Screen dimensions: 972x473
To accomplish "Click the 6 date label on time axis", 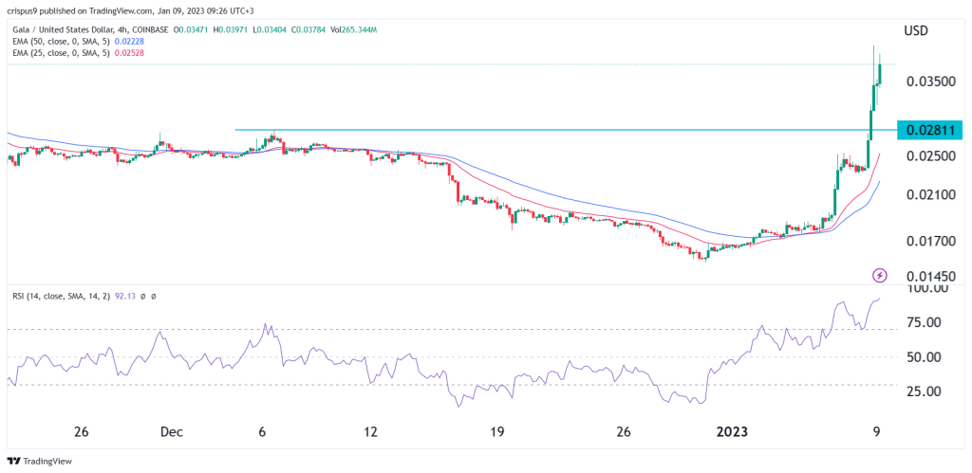I will (x=263, y=431).
